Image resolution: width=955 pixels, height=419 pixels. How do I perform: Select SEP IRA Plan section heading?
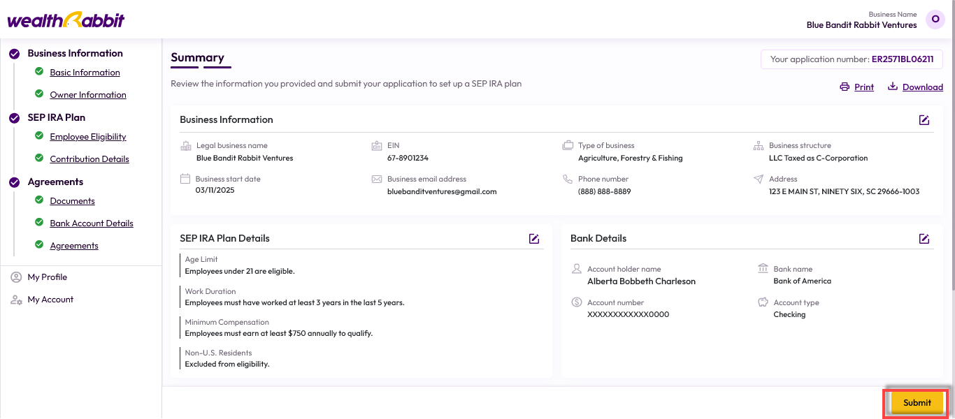point(56,117)
